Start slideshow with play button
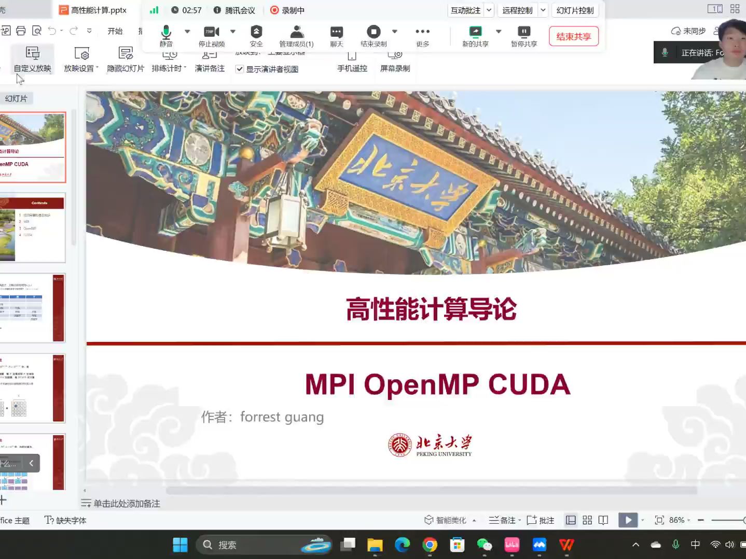 (628, 520)
